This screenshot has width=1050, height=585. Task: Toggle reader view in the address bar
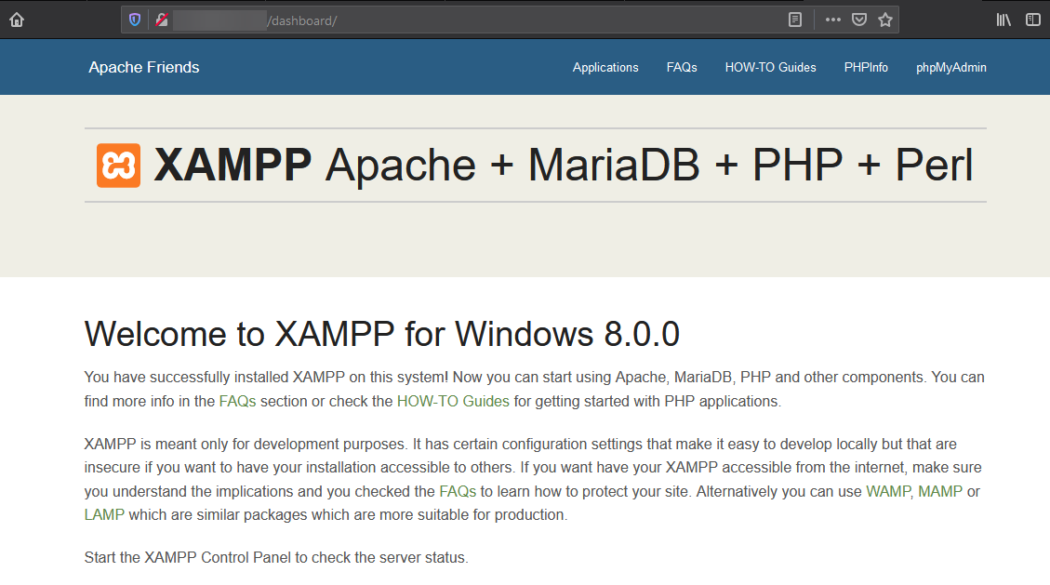pos(795,20)
